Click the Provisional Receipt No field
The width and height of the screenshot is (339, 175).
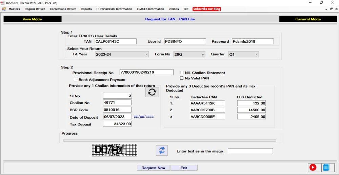[x=146, y=72]
